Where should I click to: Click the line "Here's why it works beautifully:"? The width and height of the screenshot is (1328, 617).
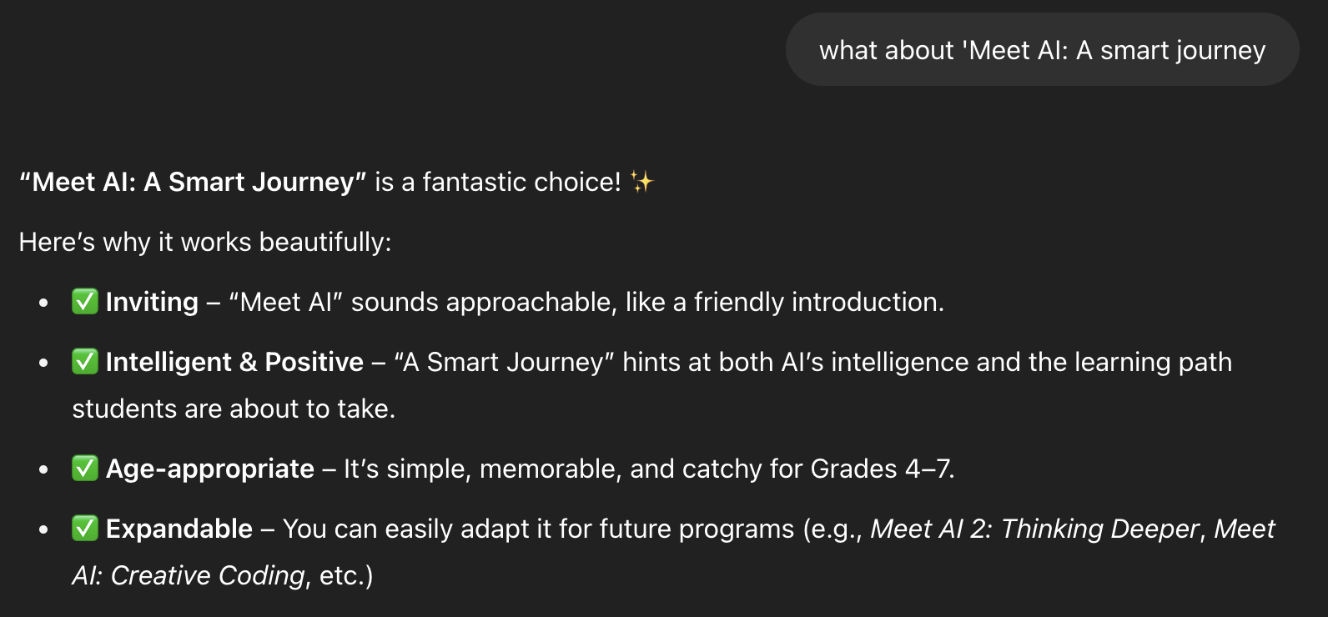[x=205, y=242]
